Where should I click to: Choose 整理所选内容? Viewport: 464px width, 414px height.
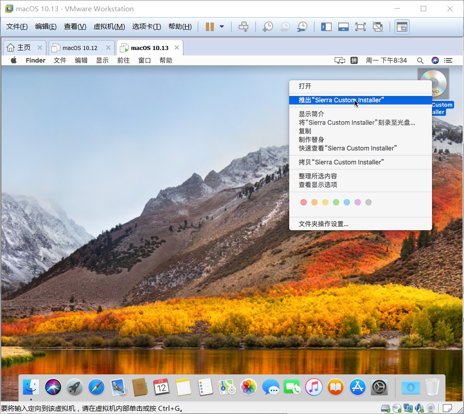point(360,176)
